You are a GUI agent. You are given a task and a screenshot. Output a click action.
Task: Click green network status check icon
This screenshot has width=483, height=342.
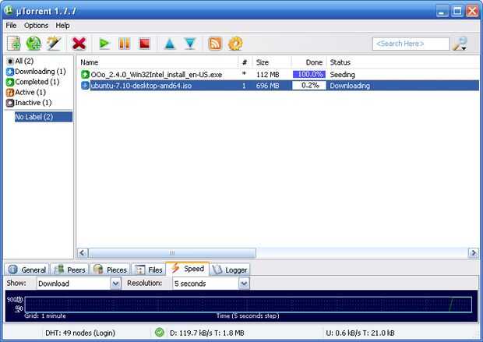pyautogui.click(x=159, y=333)
